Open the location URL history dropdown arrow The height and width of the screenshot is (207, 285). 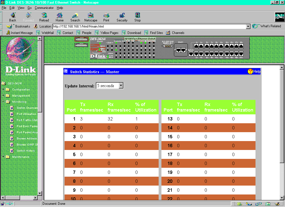pos(248,26)
